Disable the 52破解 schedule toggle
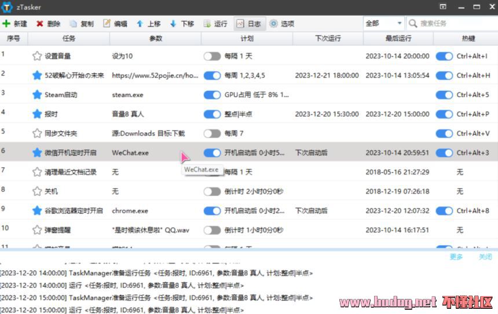498x314 pixels. point(212,76)
